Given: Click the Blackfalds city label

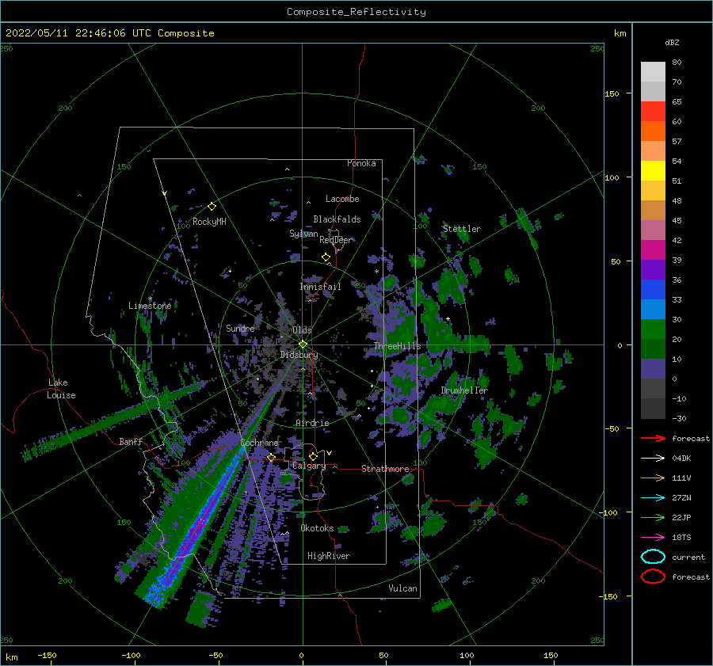Looking at the screenshot, I should point(337,219).
